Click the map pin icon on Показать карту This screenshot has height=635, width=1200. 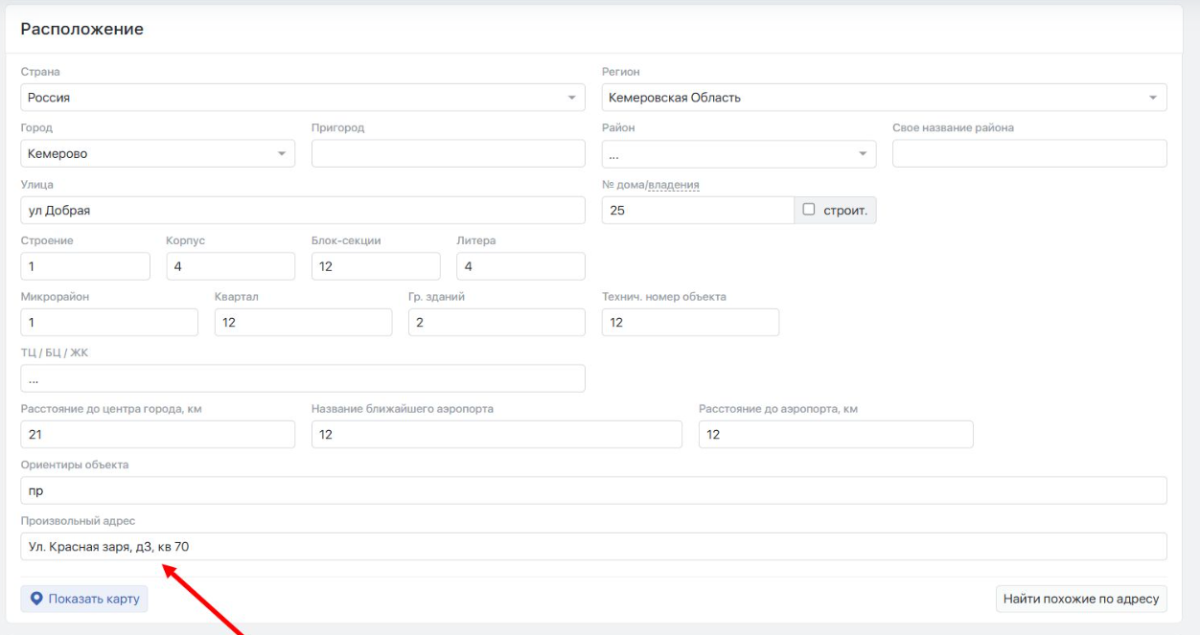(x=37, y=599)
